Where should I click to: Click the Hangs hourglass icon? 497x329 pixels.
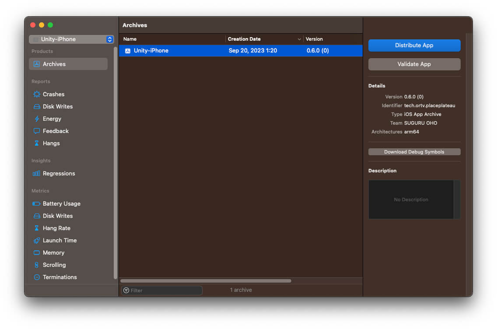click(x=37, y=143)
